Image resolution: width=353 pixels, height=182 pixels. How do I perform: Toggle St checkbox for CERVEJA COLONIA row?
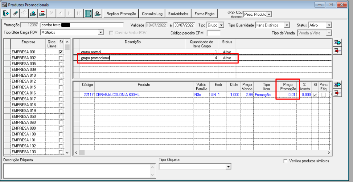click(315, 95)
